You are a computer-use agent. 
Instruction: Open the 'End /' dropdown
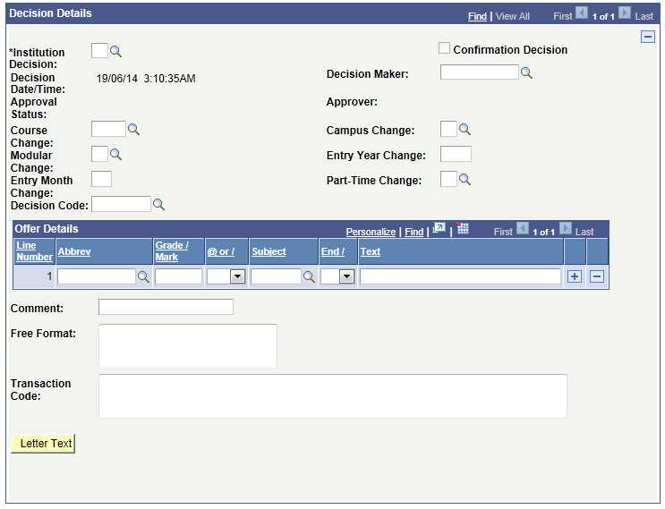pos(347,277)
